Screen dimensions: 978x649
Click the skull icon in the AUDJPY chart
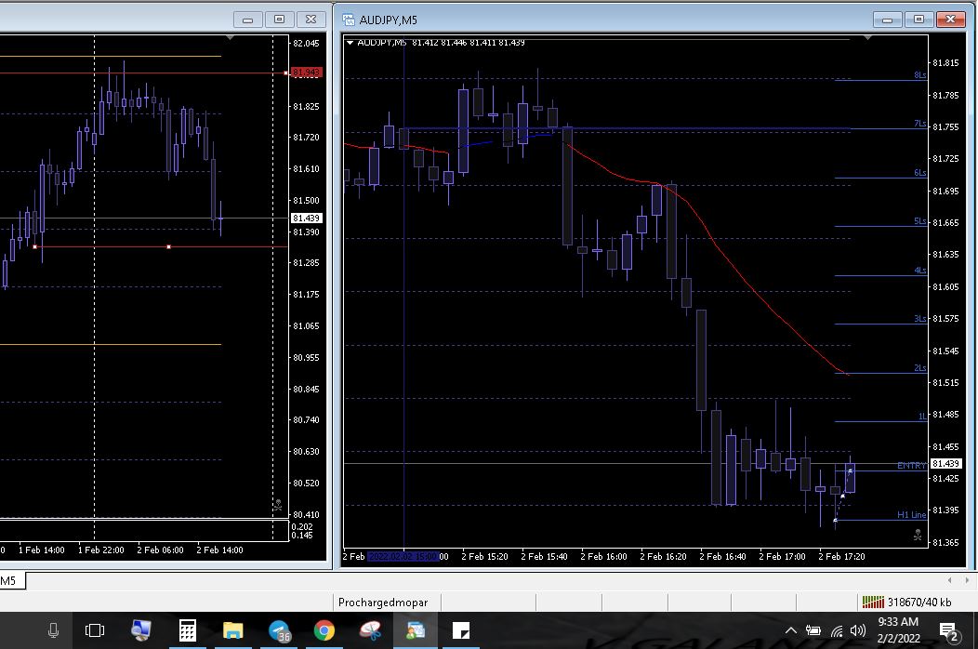pos(918,535)
